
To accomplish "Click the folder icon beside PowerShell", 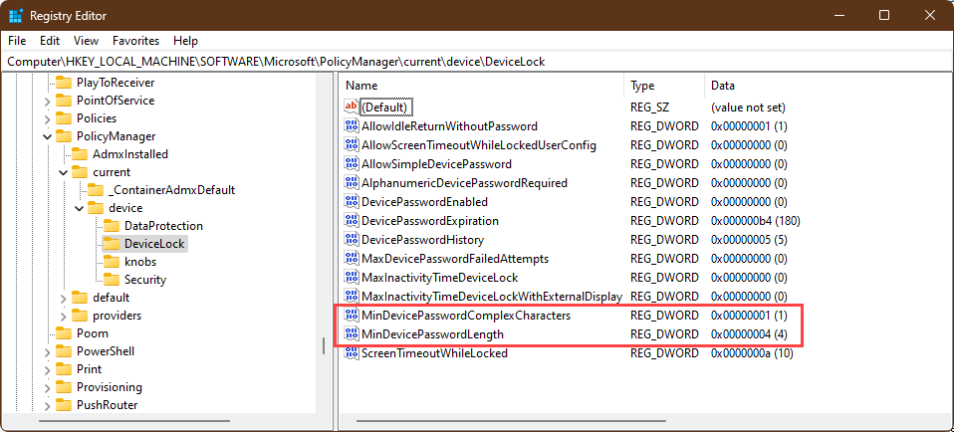I will point(64,351).
